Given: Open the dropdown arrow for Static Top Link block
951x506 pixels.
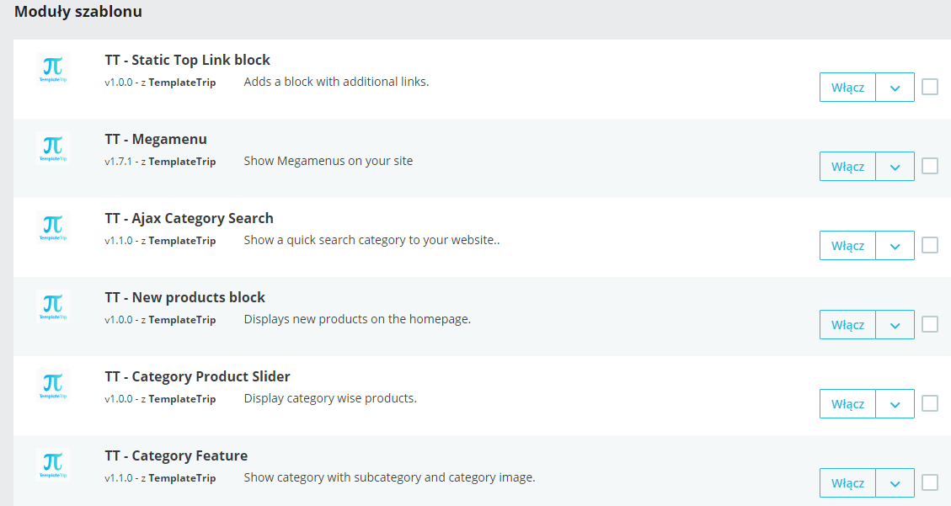Looking at the screenshot, I should coord(895,88).
